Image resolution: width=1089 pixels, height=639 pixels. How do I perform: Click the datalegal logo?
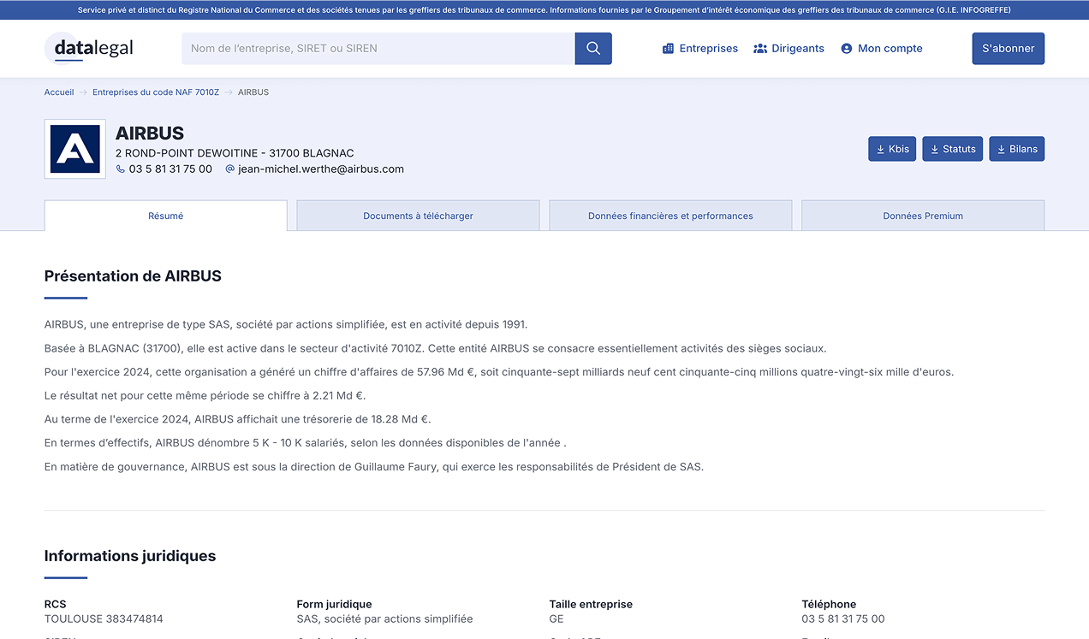[x=88, y=48]
